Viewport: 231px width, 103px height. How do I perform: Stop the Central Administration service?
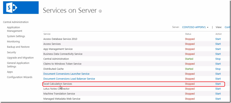coord(218,59)
